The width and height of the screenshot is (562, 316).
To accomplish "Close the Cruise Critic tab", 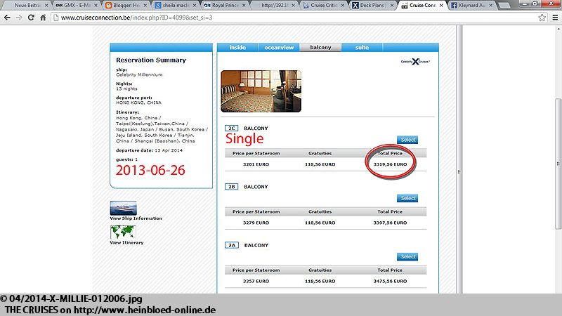I will (x=343, y=6).
